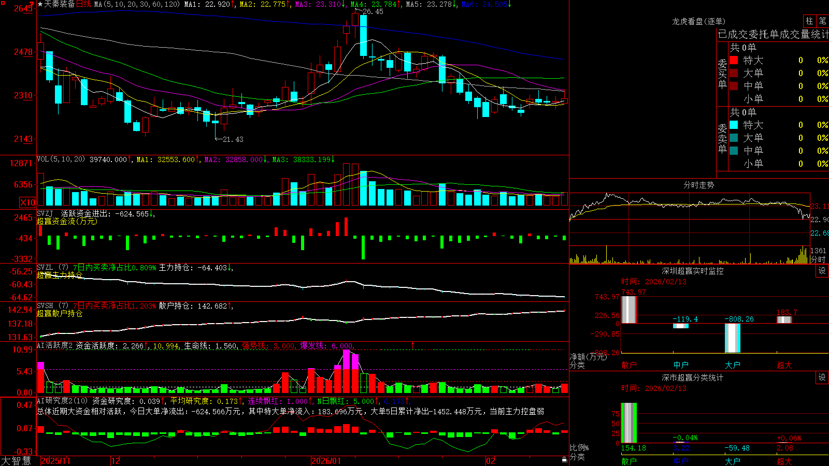The width and height of the screenshot is (829, 466).
Task: Click the lock icon on the timeline bar
Action: (565, 460)
